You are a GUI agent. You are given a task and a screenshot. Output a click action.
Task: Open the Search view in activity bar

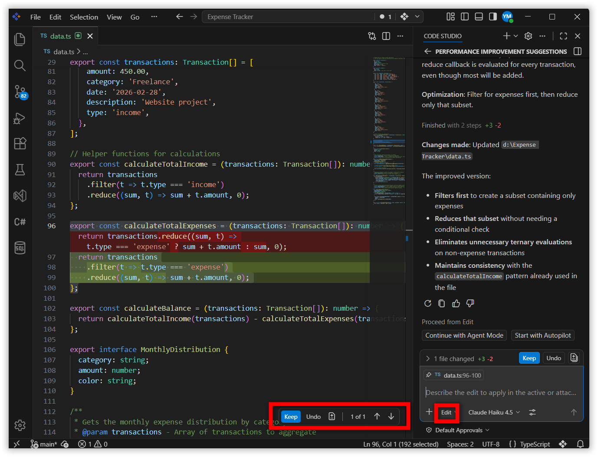point(20,66)
